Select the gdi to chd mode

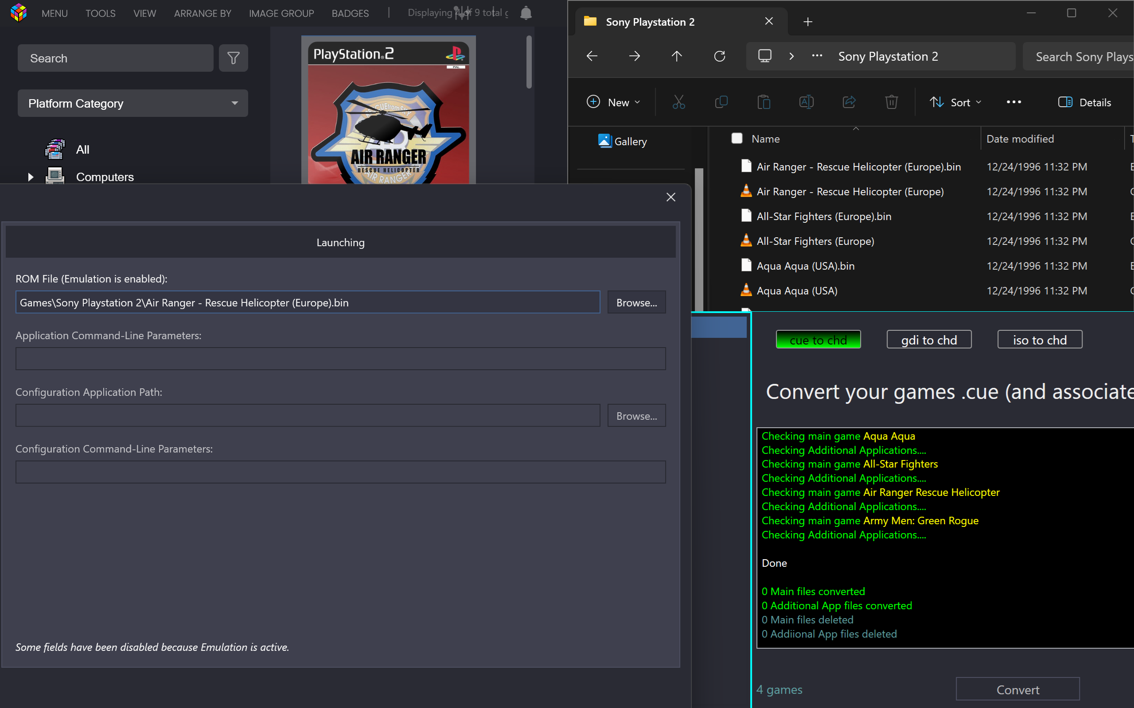click(x=929, y=340)
